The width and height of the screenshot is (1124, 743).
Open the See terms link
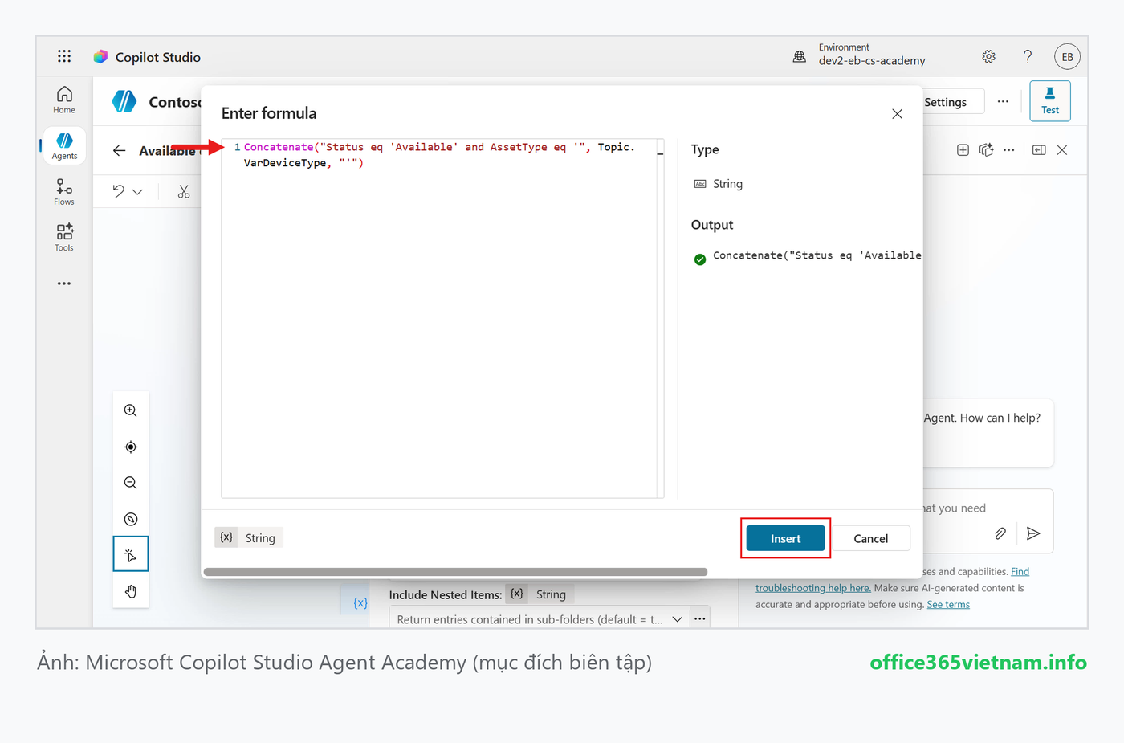948,605
